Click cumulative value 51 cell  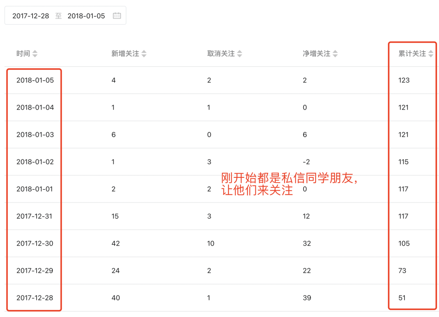pos(402,298)
